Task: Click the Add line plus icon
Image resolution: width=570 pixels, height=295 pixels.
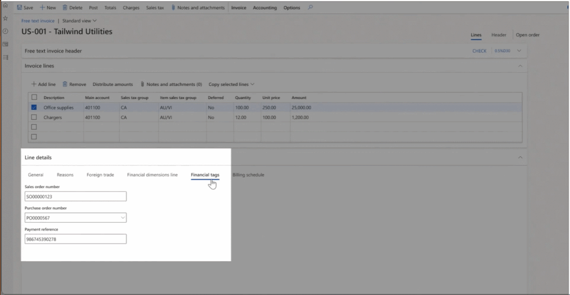Action: pos(34,84)
